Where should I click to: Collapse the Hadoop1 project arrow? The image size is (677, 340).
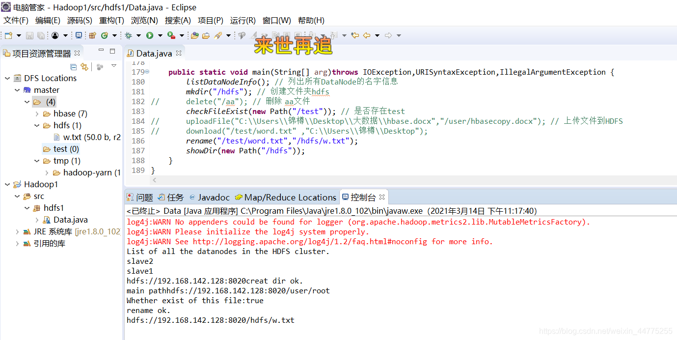7,184
